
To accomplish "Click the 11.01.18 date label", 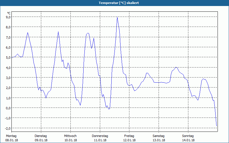I will pyautogui.click(x=100, y=140).
